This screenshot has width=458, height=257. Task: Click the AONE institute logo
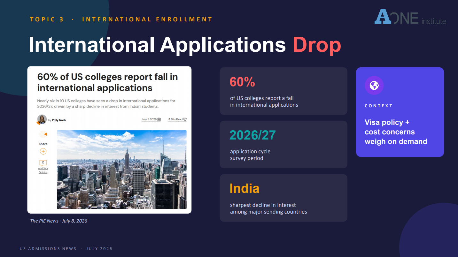click(x=410, y=17)
